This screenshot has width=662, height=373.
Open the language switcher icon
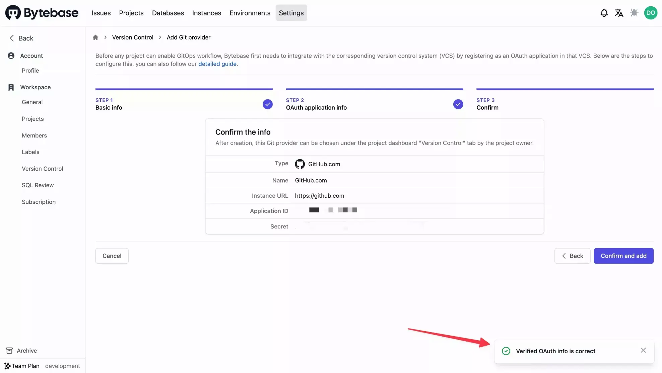[x=619, y=13]
